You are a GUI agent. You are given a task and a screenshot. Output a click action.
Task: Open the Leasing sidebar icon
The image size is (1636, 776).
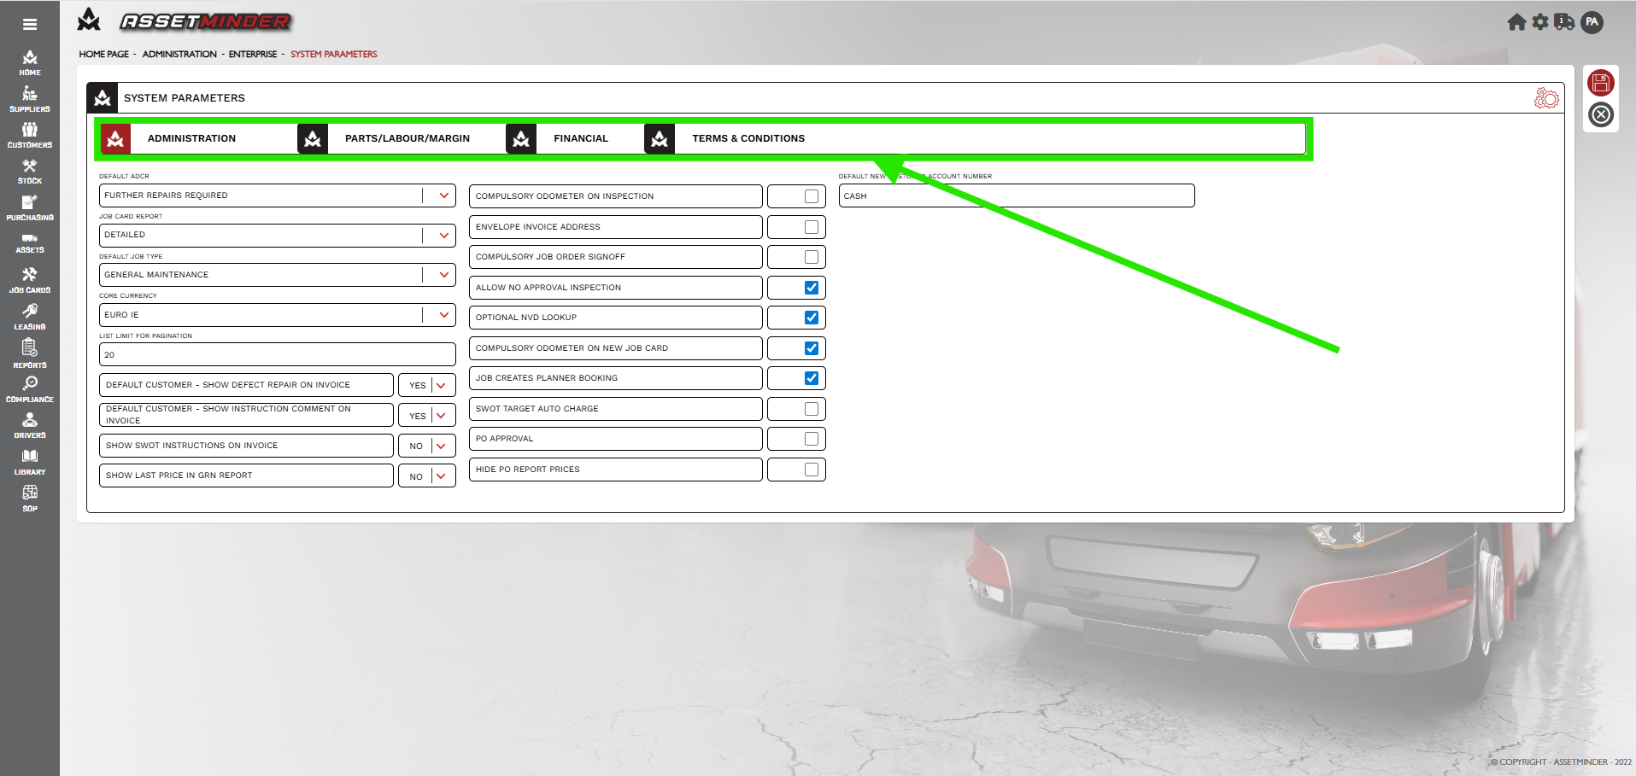click(30, 316)
